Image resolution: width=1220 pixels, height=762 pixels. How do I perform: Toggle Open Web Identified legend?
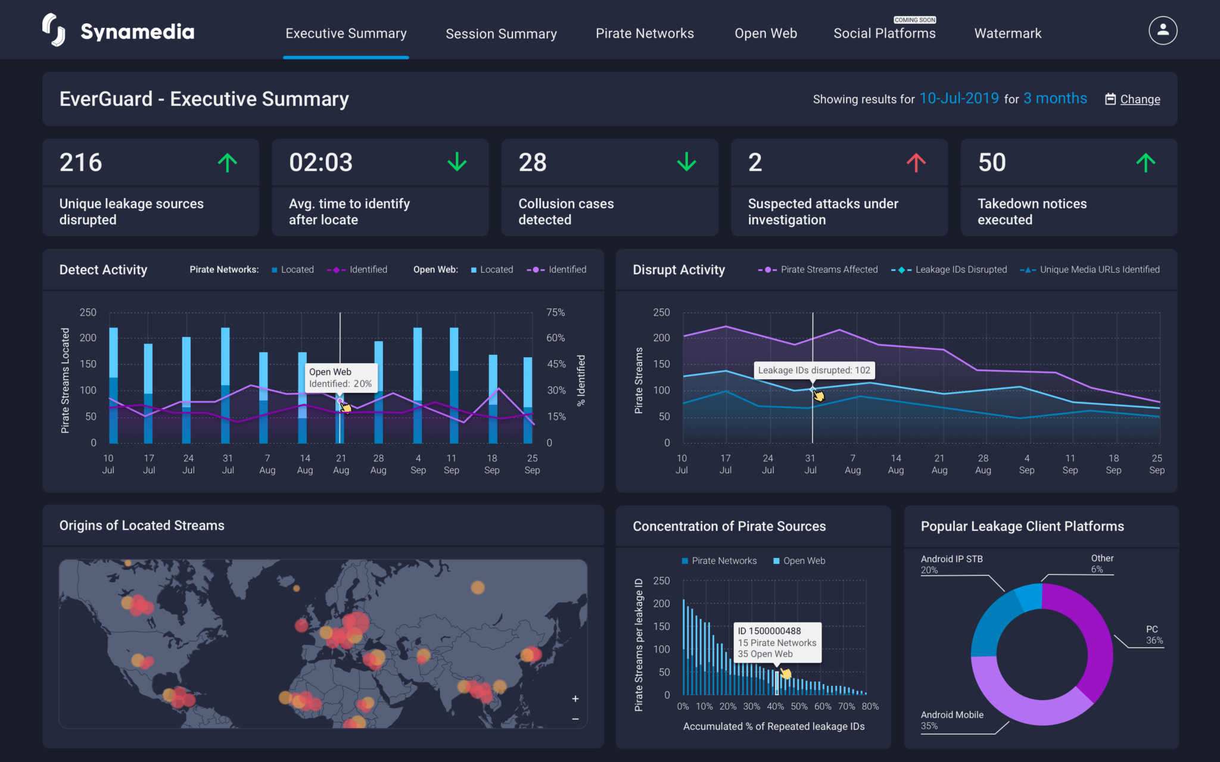tap(556, 270)
